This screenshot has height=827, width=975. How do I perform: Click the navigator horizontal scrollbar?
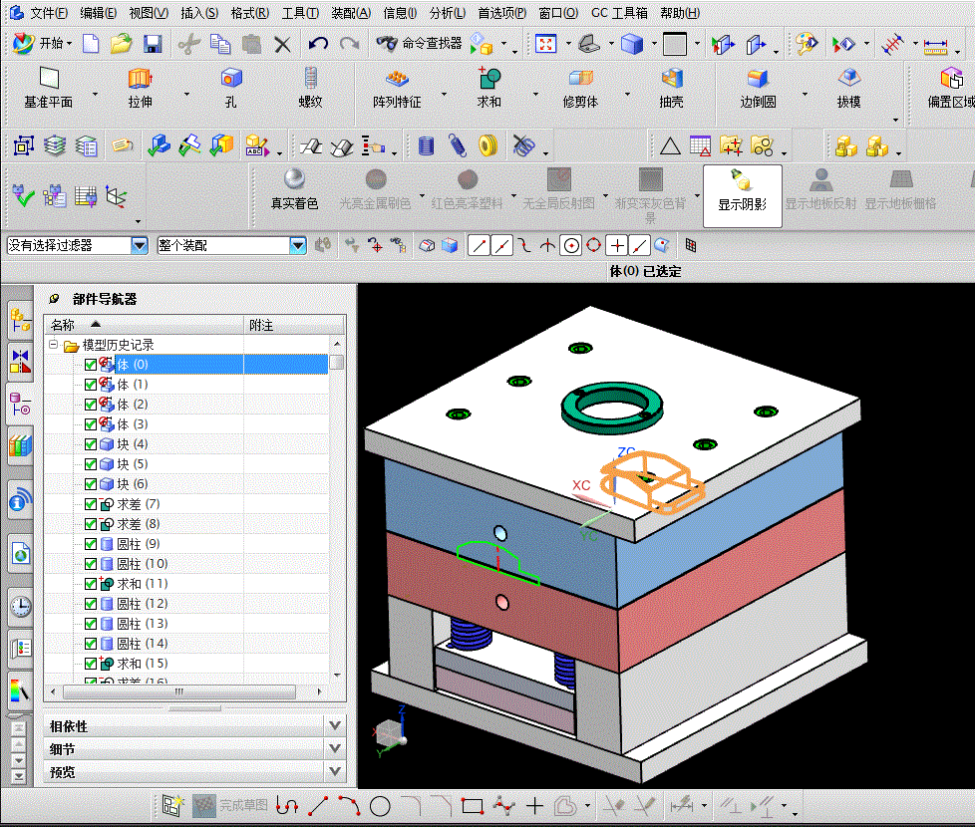[x=179, y=691]
